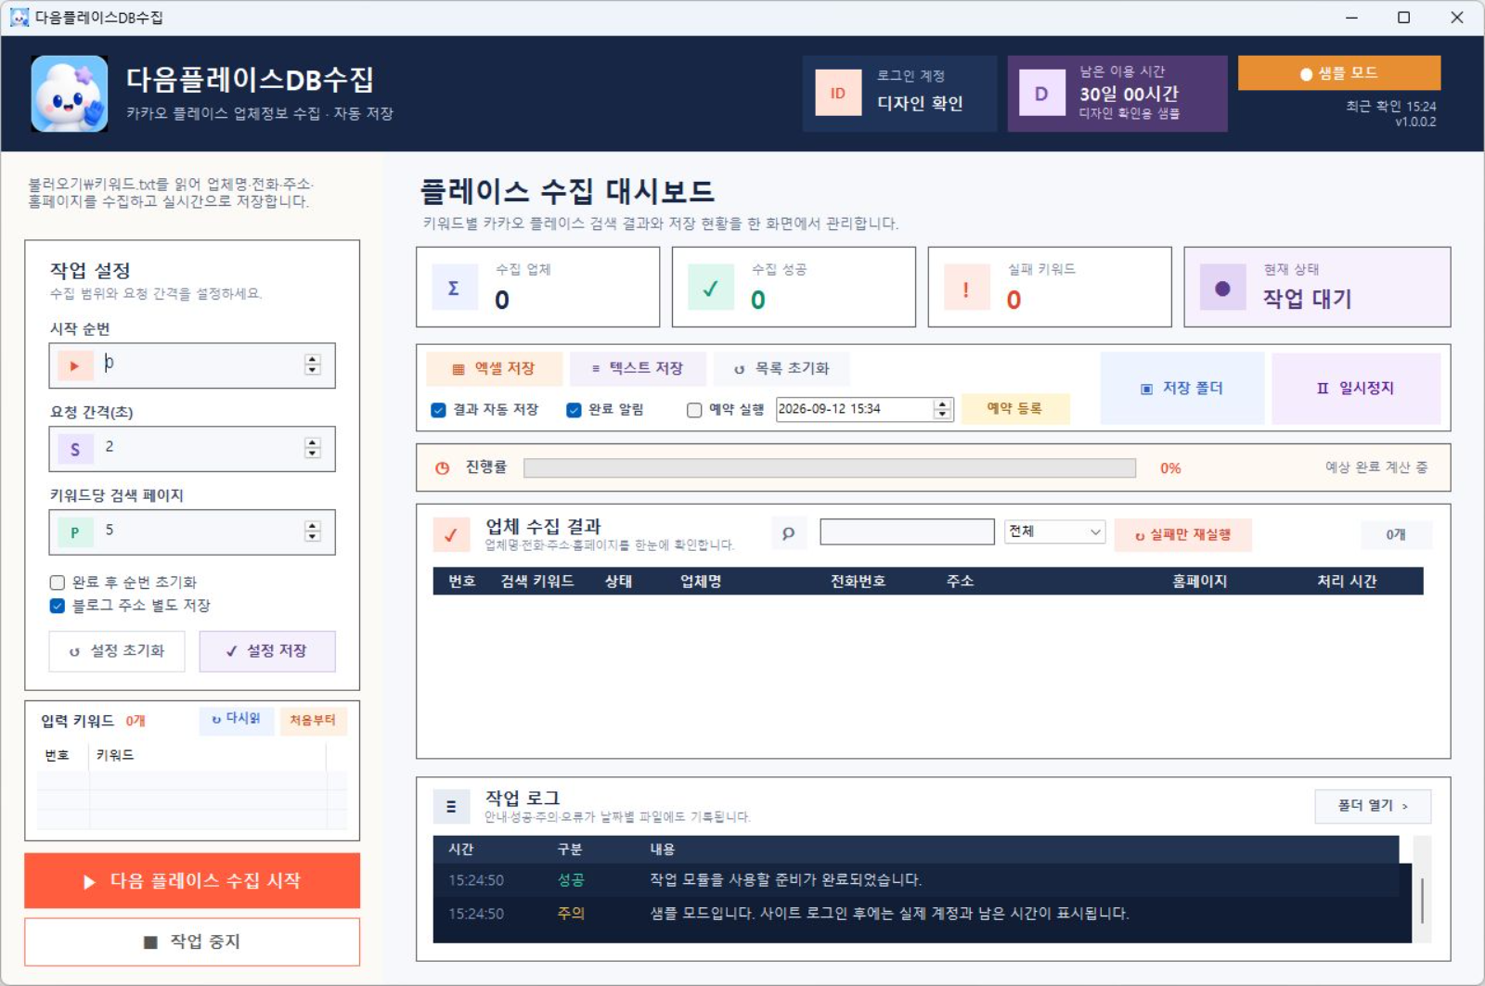This screenshot has height=986, width=1485.
Task: Toggle the 완료 알림 checkbox
Action: click(574, 410)
